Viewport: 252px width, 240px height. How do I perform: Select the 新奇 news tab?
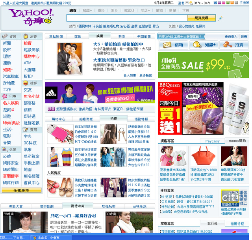[x=122, y=37]
